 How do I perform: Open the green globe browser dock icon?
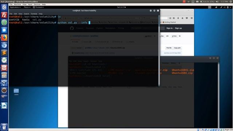click(4, 23)
